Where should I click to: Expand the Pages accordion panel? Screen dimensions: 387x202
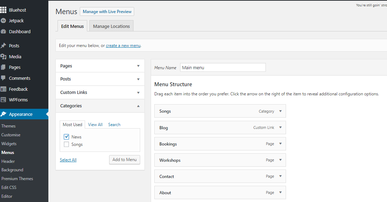pos(138,66)
